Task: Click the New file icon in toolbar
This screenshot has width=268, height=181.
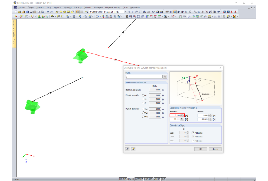Action: click(x=16, y=12)
